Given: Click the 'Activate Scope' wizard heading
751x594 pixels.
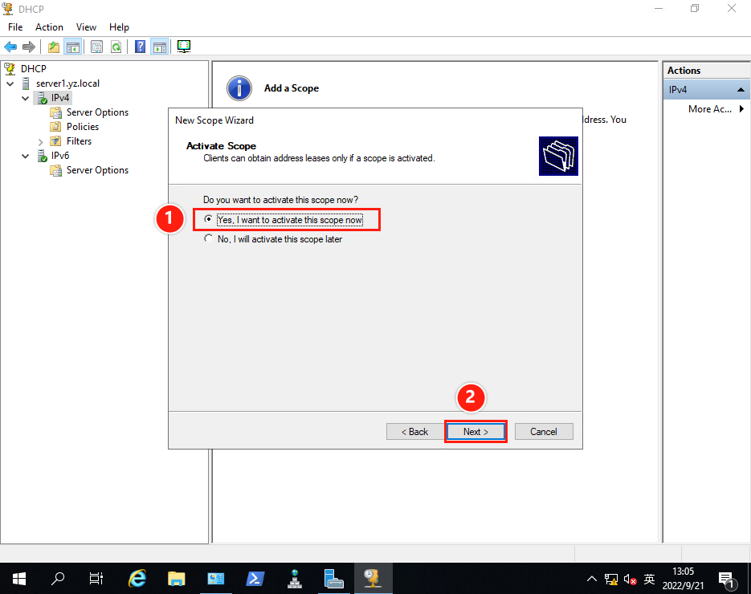Looking at the screenshot, I should point(221,146).
